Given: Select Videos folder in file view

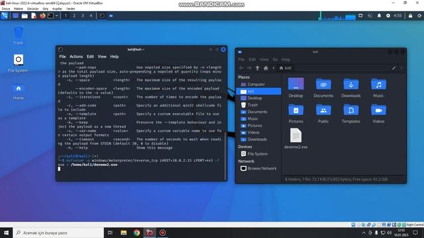Looking at the screenshot, I should (x=378, y=113).
